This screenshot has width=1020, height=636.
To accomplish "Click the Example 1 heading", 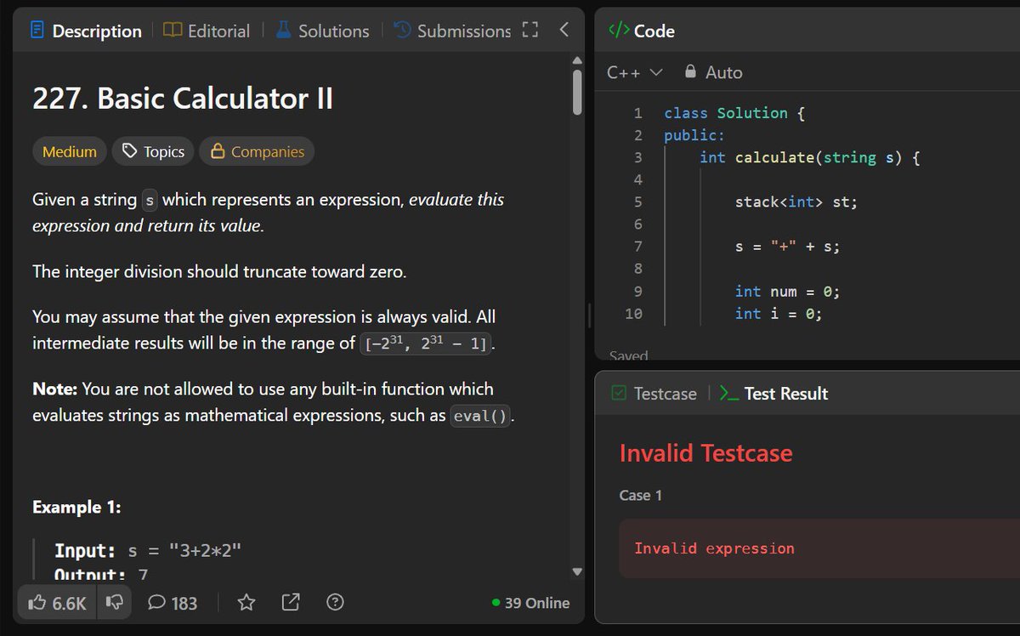I will pyautogui.click(x=76, y=507).
